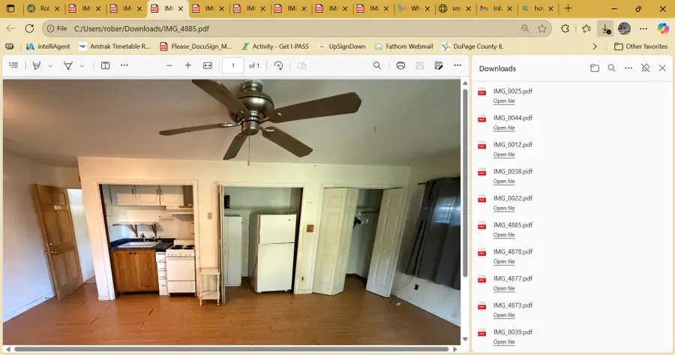Open find in PDF search
This screenshot has width=675, height=355.
pos(377,65)
